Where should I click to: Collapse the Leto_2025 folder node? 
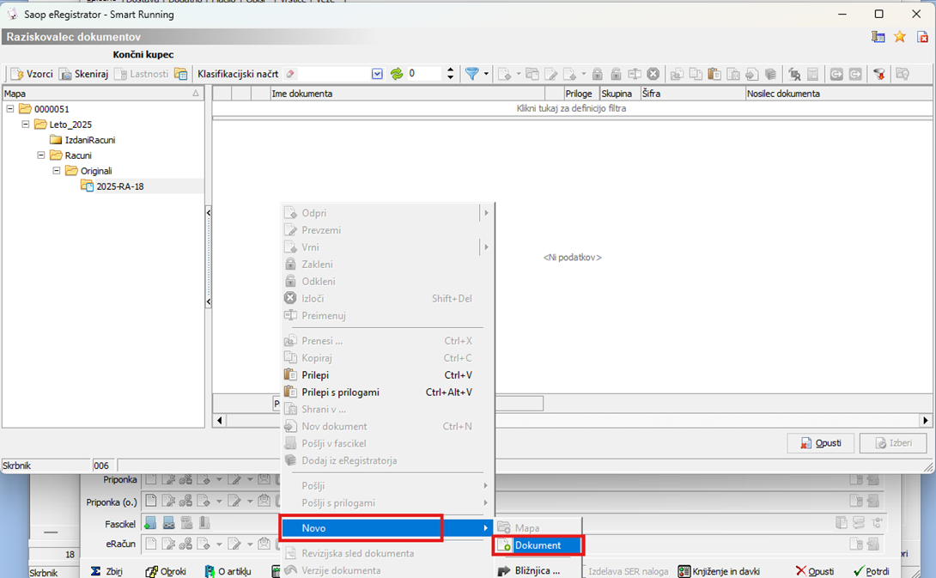(26, 125)
